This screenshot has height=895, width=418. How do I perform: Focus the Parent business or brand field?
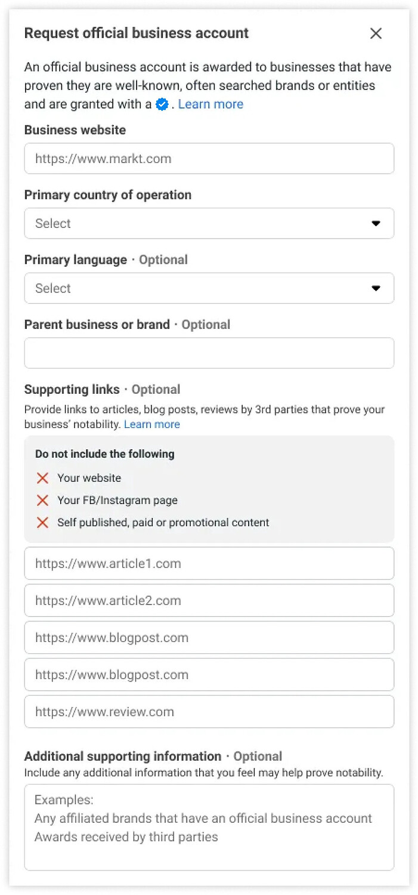coord(209,353)
